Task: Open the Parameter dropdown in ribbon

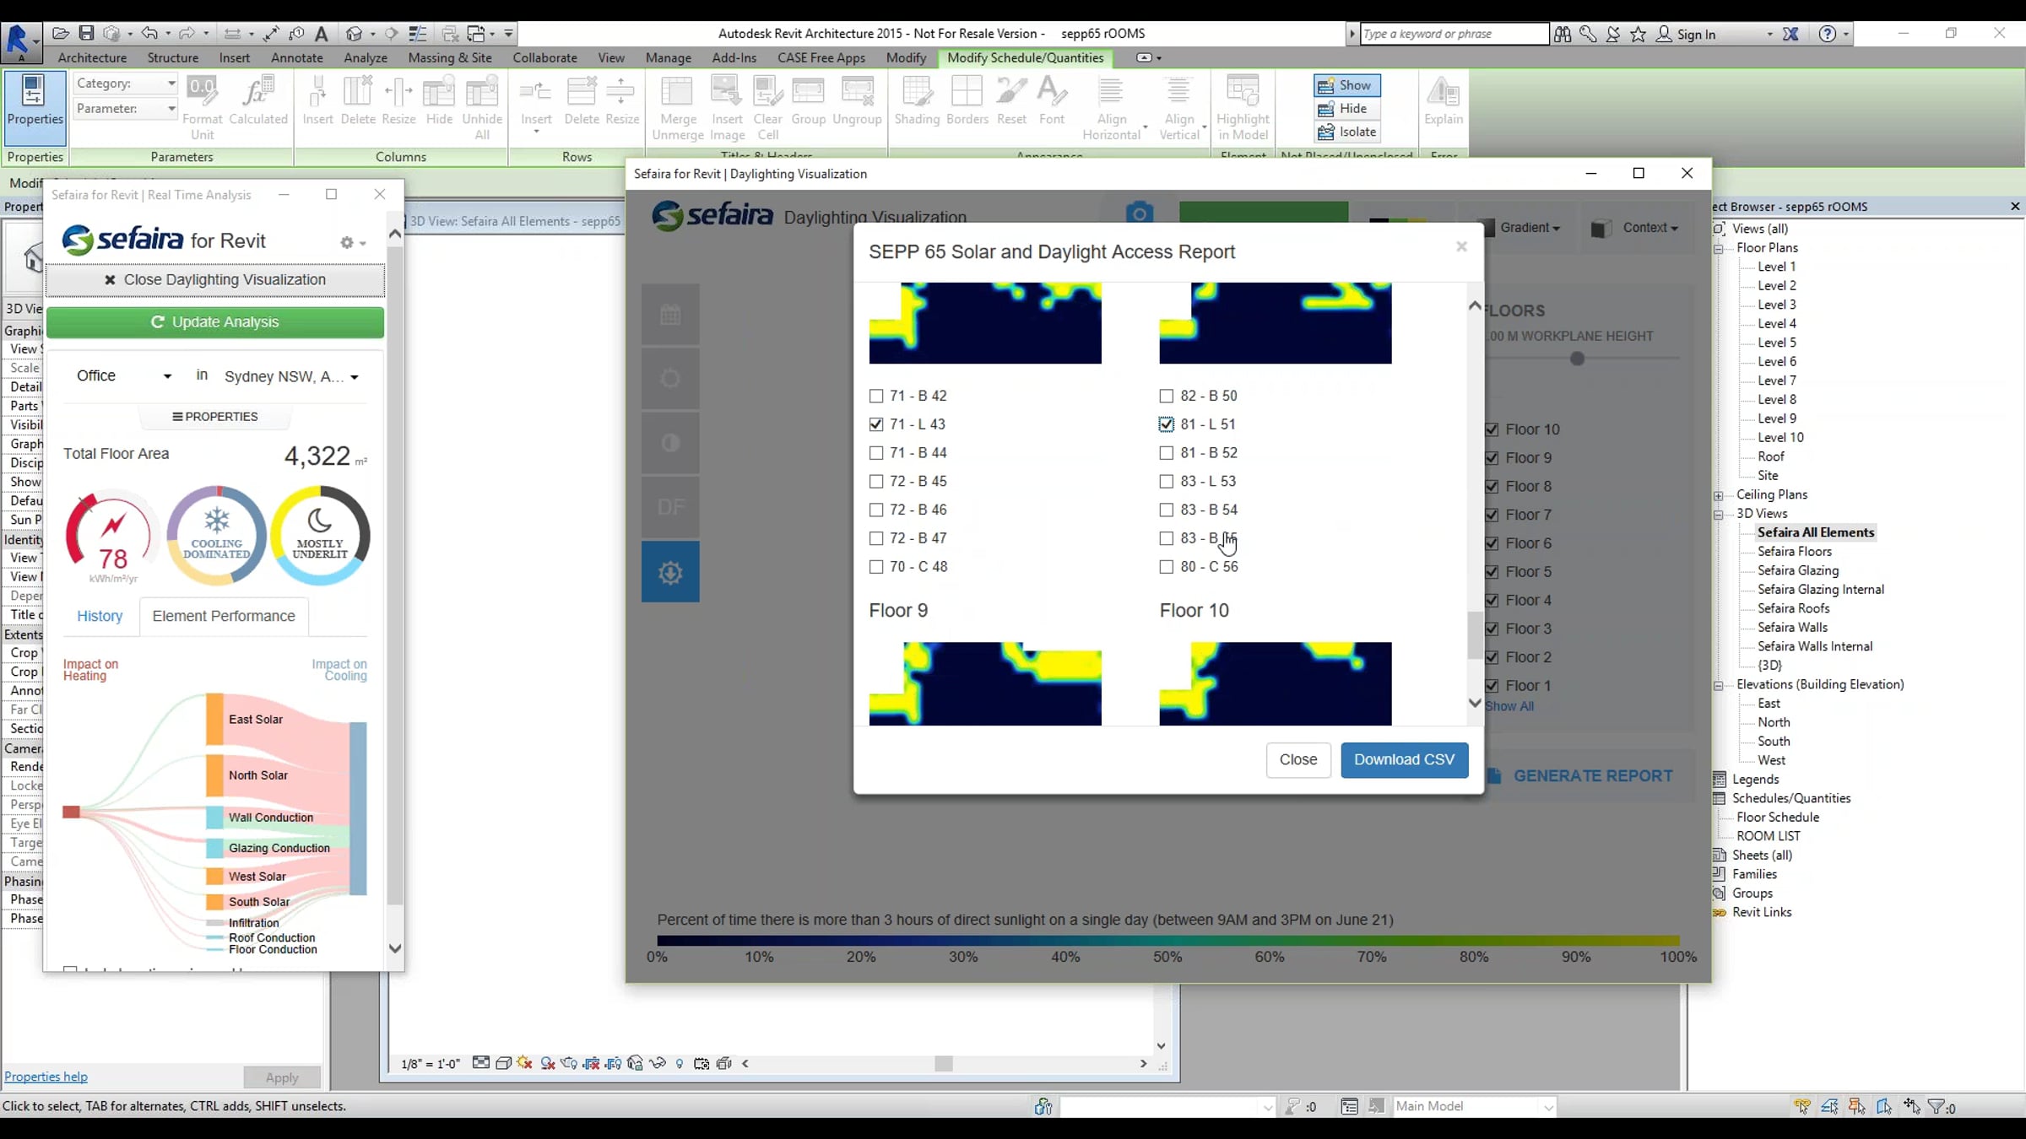Action: [125, 109]
